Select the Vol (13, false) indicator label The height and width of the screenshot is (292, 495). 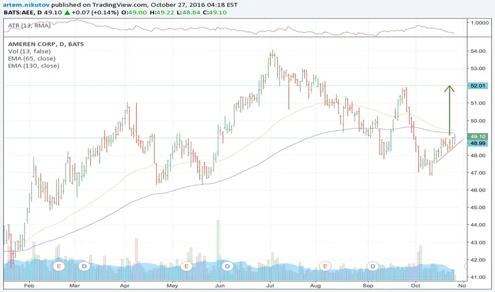pos(29,51)
